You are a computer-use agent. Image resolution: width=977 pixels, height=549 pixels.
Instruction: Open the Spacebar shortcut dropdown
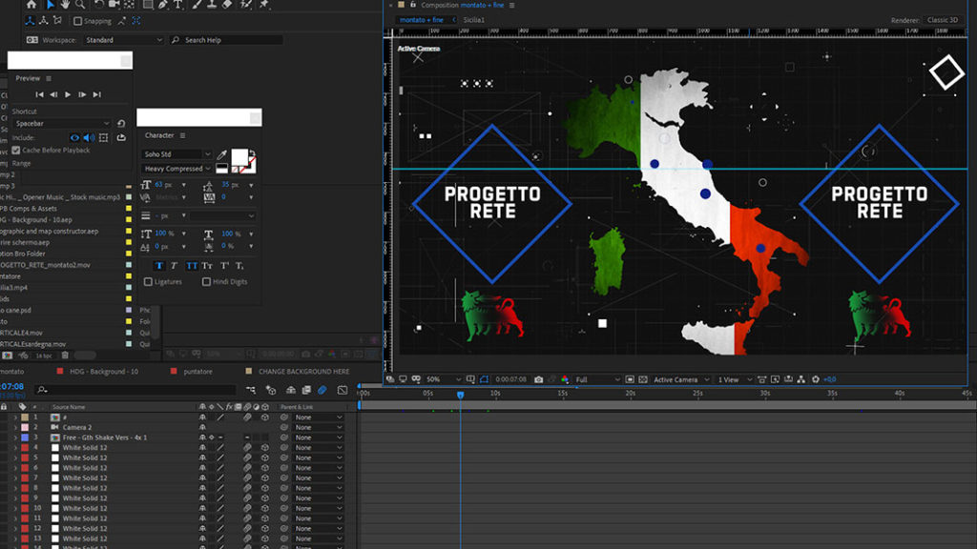tap(61, 124)
